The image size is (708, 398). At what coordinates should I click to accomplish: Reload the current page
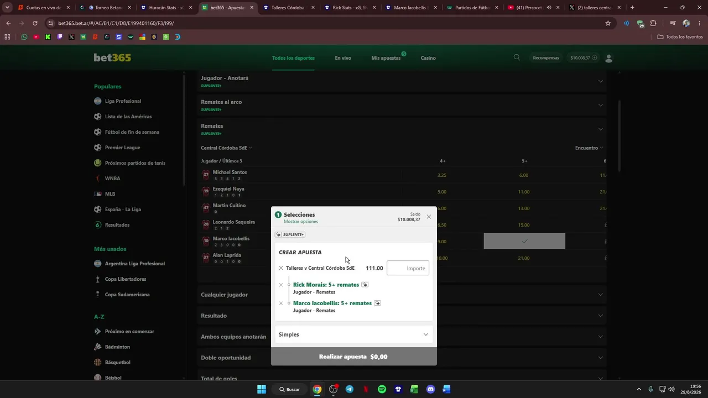point(35,23)
